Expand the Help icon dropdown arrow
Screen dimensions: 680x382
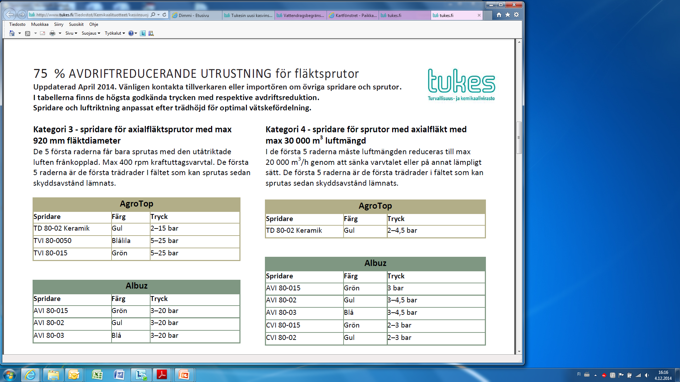[x=136, y=33]
